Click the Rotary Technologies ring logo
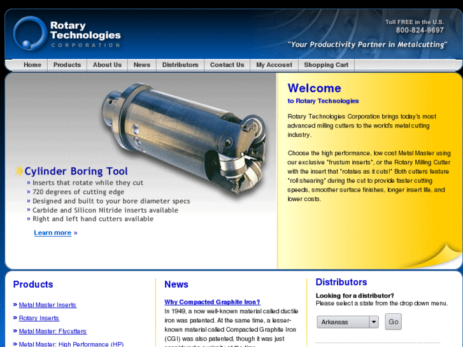 click(x=30, y=33)
